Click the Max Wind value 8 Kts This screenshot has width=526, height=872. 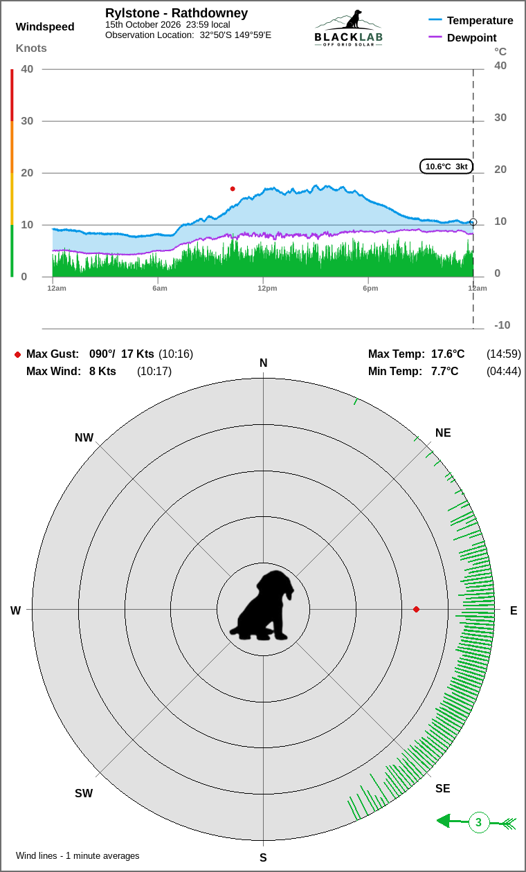pyautogui.click(x=102, y=371)
